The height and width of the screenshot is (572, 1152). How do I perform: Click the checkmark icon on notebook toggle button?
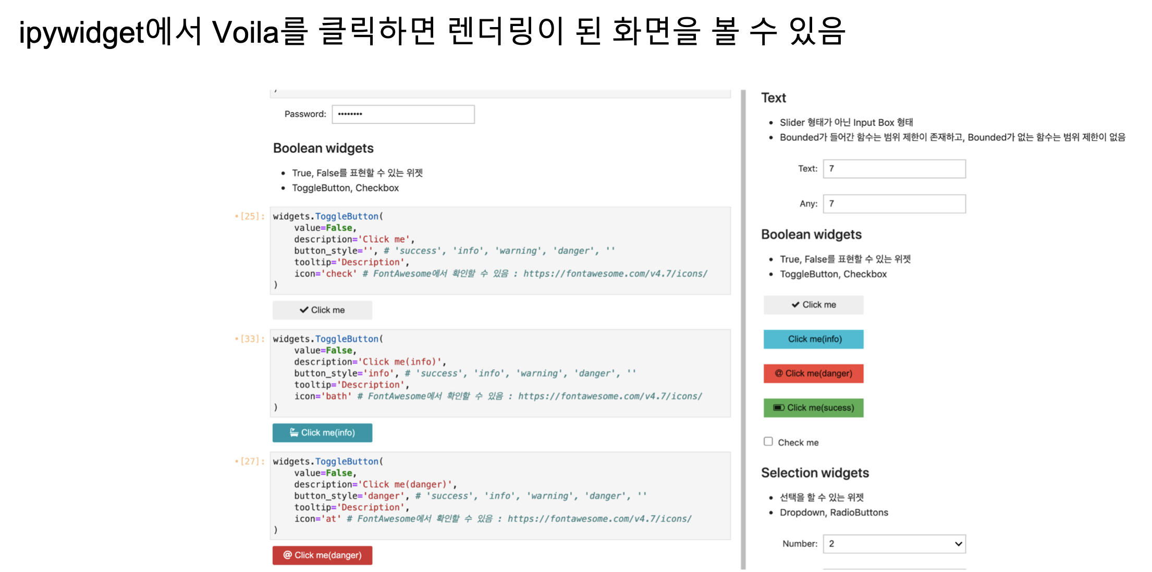pos(304,310)
